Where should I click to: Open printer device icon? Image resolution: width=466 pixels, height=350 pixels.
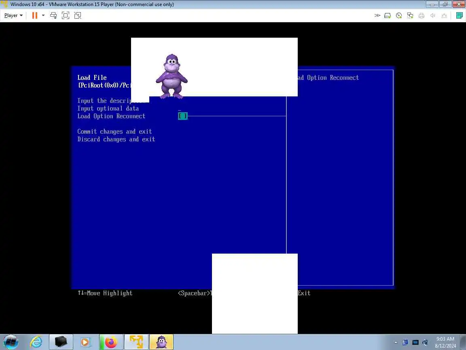422,15
